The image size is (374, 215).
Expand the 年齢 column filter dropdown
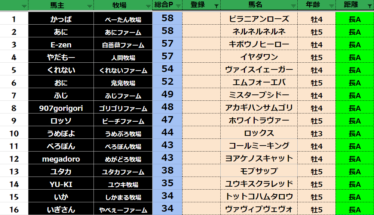point(331,6)
